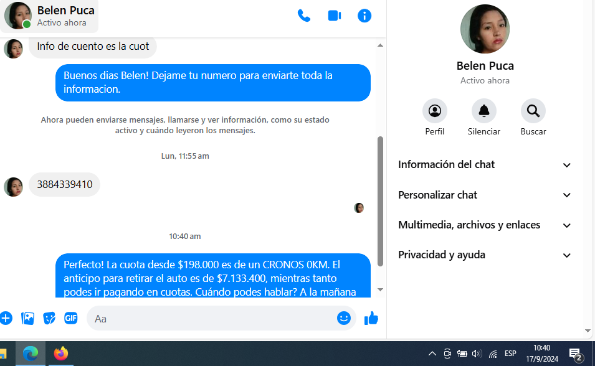Image resolution: width=595 pixels, height=366 pixels.
Task: Click the chat scrollbar up arrow
Action: [x=380, y=45]
